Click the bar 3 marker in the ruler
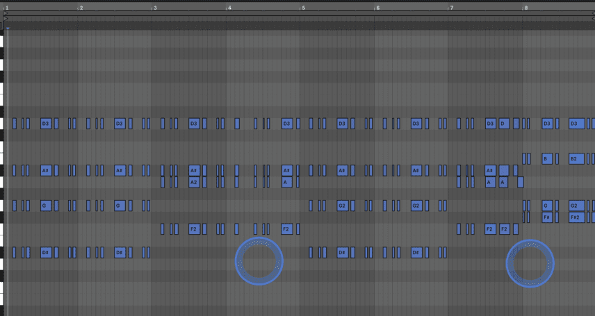This screenshot has height=316, width=595. coord(155,8)
